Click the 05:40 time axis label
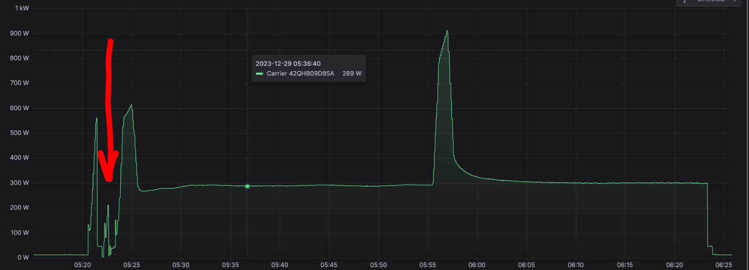 [279, 265]
